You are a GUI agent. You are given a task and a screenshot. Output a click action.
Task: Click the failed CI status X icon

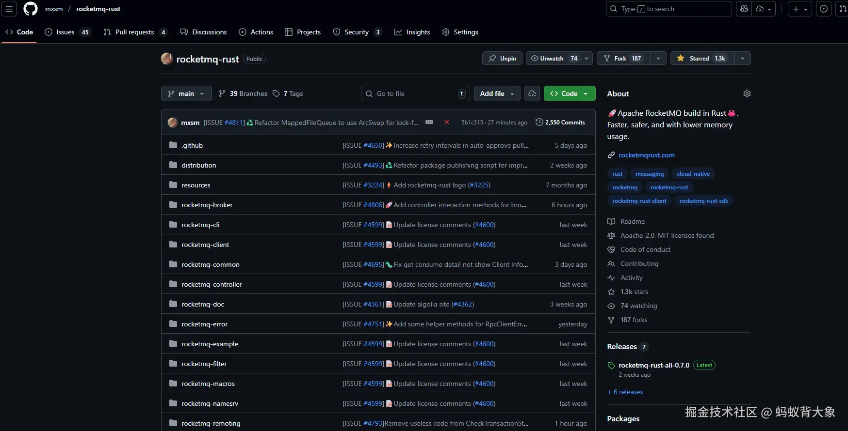coord(447,123)
